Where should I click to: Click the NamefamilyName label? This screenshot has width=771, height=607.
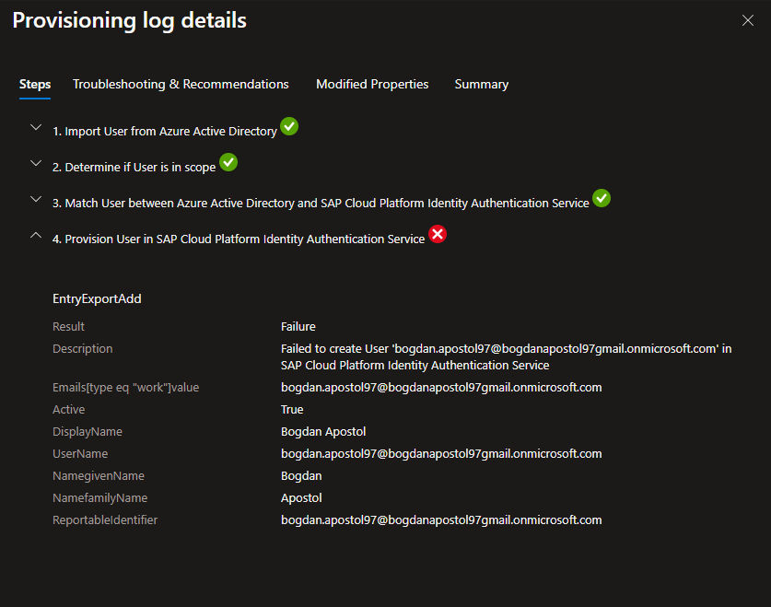pos(99,498)
